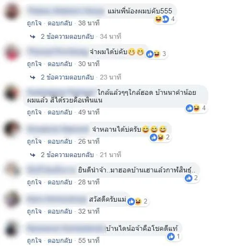Open the reactions summary on the 26-minute comment

tap(157, 137)
